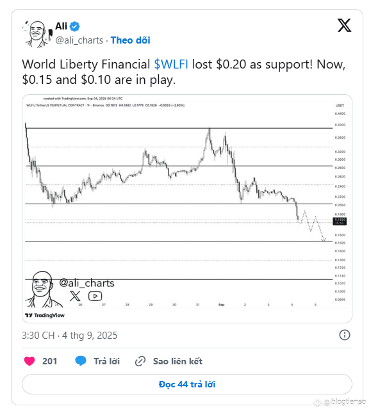The image size is (371, 413).
Task: Open the WLFI chart image
Action: pyautogui.click(x=187, y=209)
